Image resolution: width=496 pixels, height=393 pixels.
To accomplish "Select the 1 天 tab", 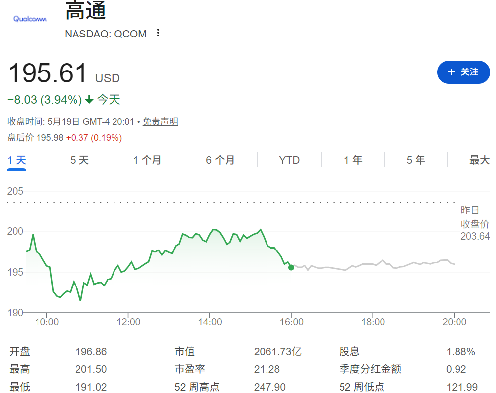I will [x=17, y=160].
